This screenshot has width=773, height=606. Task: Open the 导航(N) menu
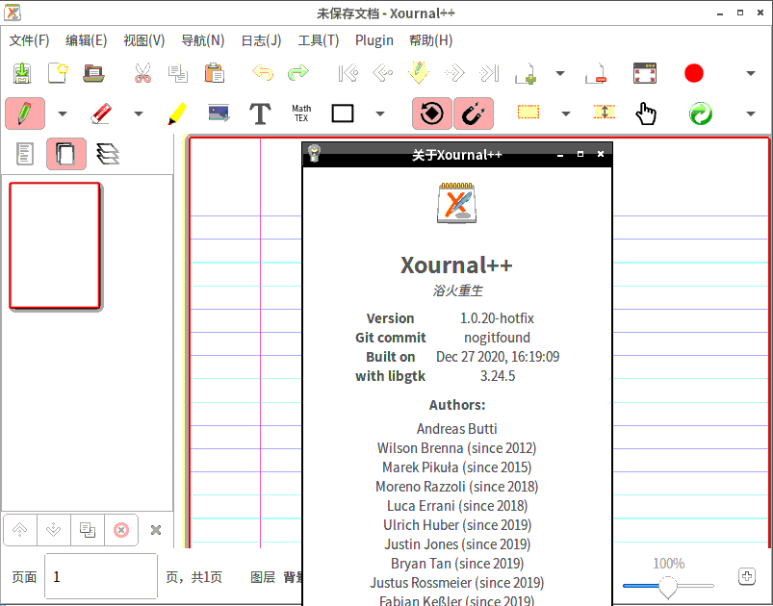click(x=202, y=40)
